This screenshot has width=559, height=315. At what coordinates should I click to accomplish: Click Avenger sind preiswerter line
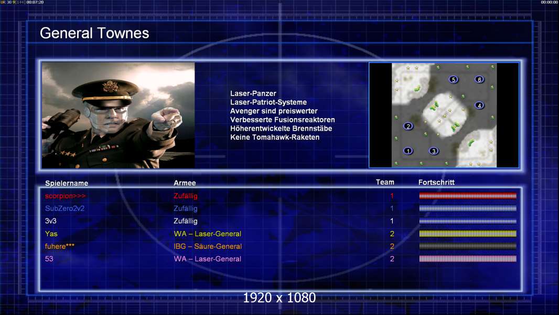pos(274,111)
